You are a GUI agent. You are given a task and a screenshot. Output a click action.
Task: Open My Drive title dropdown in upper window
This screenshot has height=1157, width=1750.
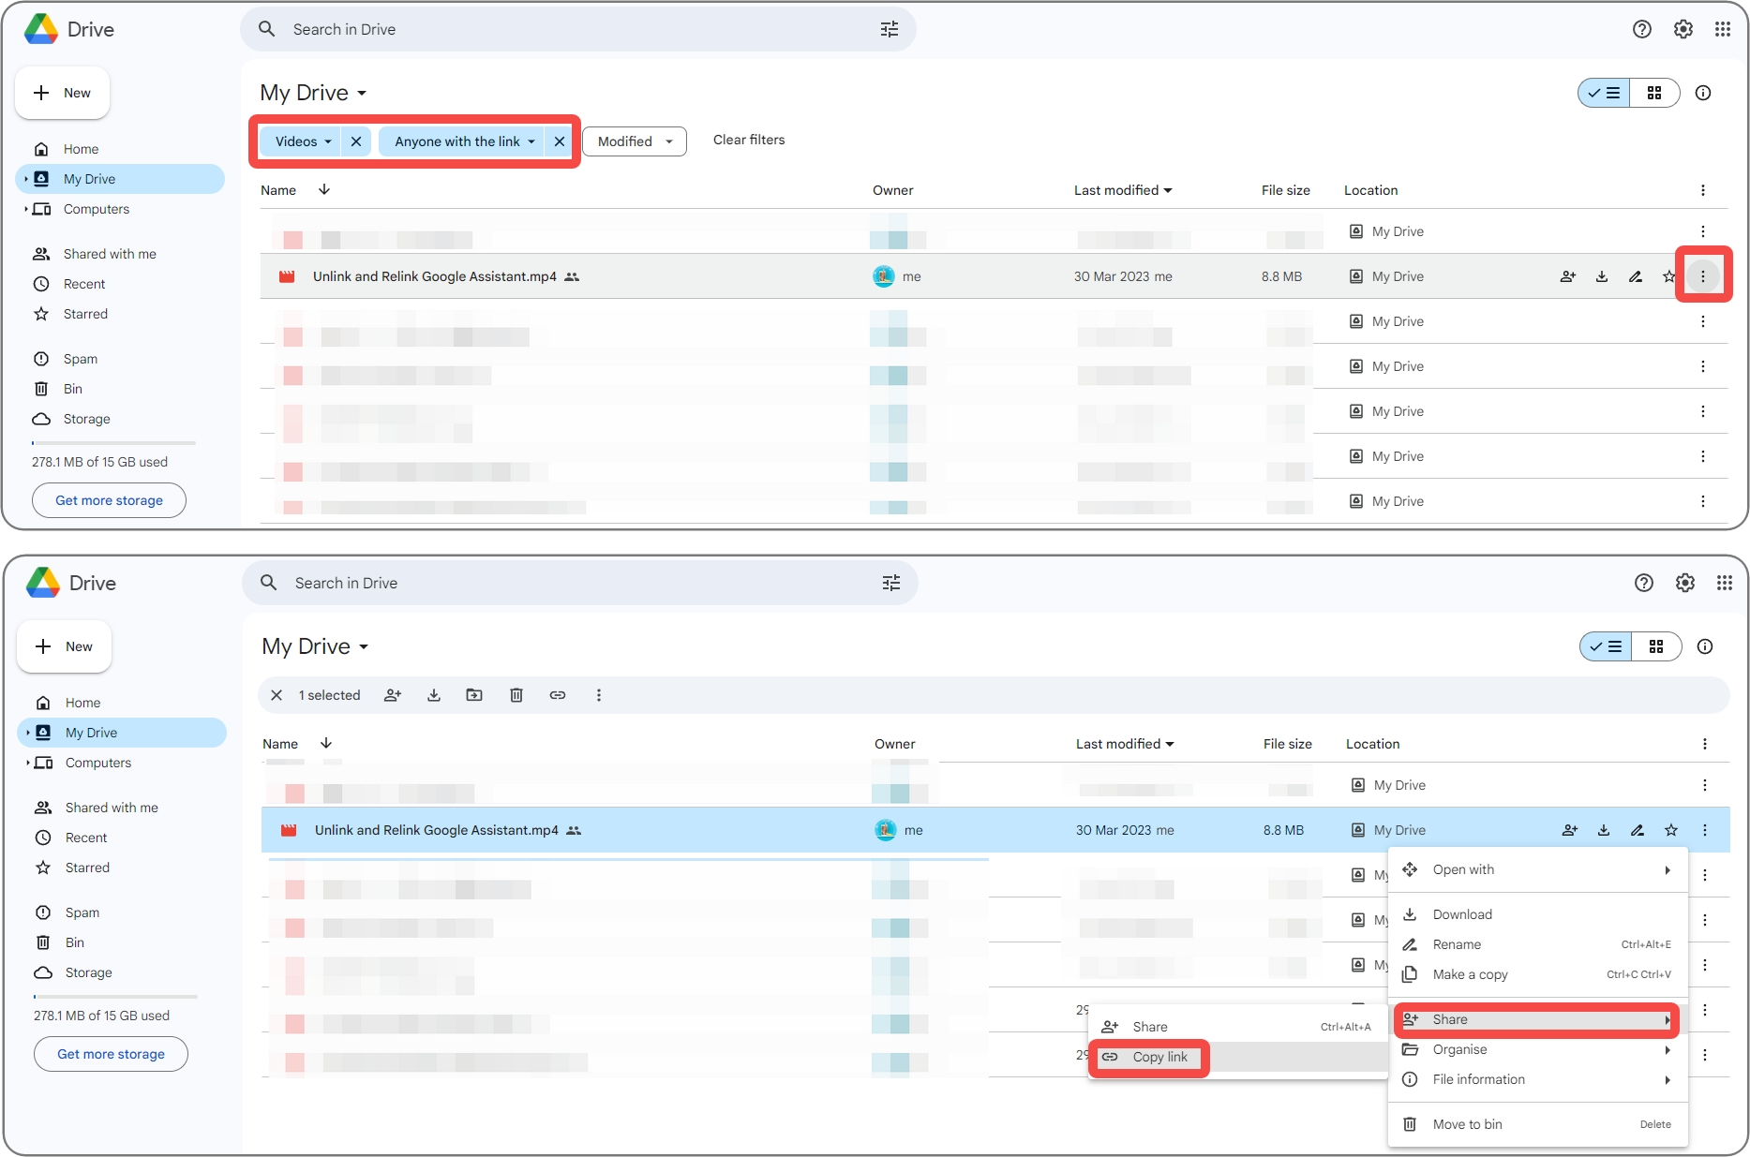pos(313,93)
